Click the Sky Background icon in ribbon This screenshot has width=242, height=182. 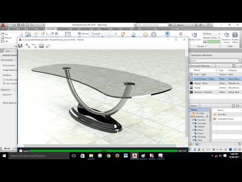[x=154, y=35]
